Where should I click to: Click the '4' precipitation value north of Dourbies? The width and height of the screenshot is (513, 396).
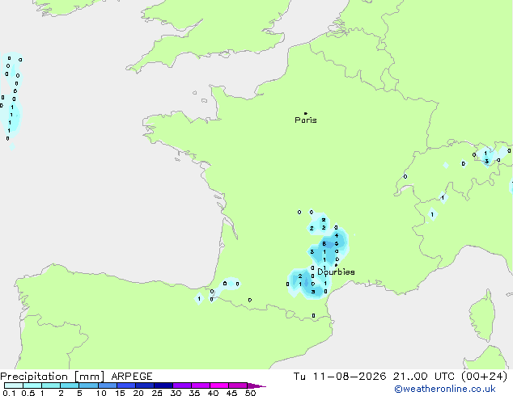[x=337, y=235]
